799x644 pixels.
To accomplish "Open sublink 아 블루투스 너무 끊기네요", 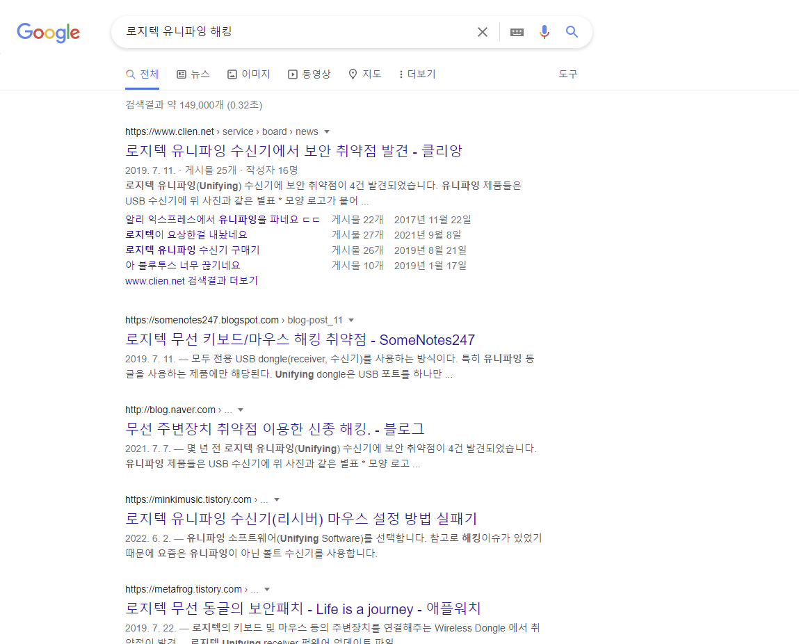I will pos(182,266).
